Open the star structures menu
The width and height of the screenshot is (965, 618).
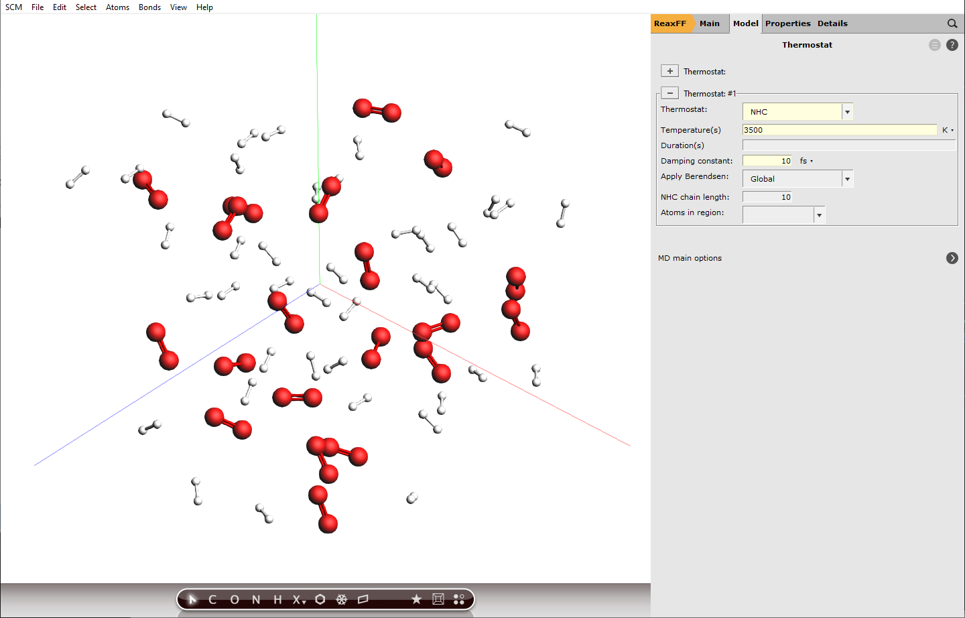click(417, 599)
